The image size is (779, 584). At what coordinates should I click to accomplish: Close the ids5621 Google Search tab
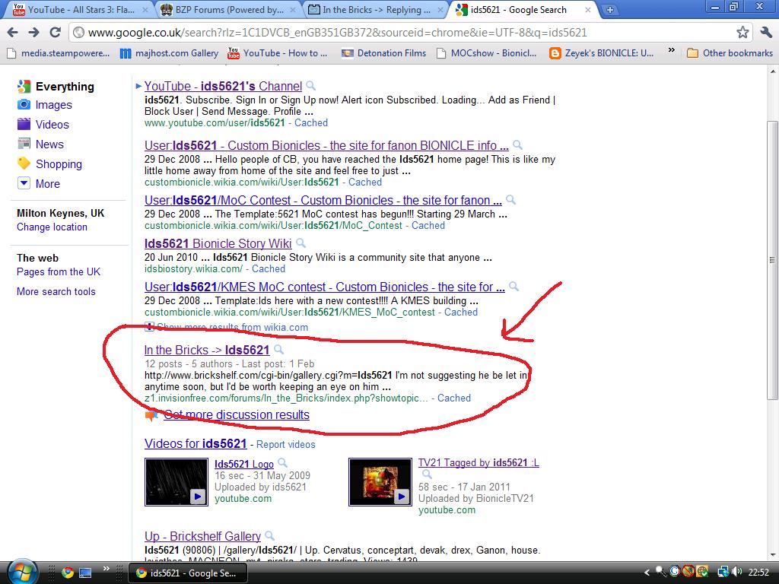(x=589, y=10)
